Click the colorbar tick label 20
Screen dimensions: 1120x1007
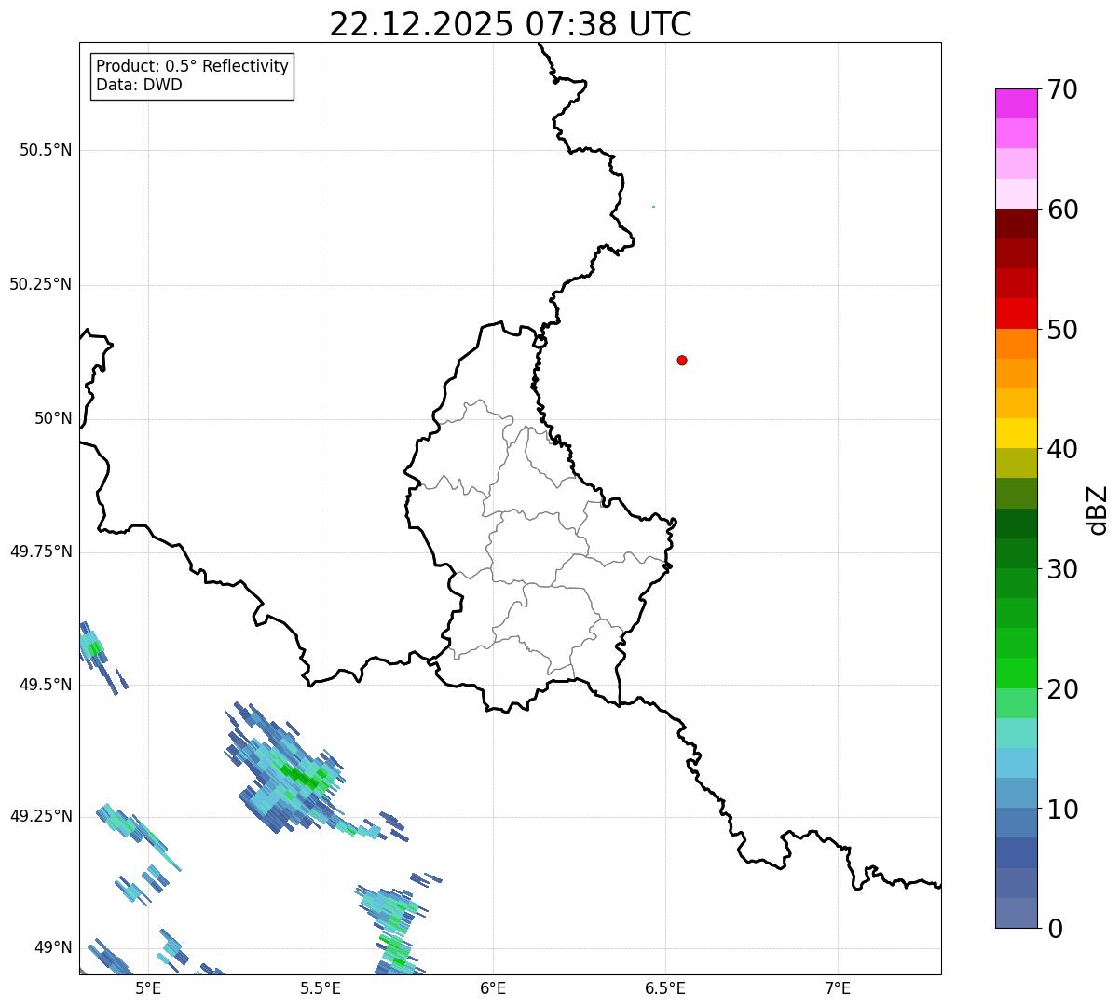(x=1062, y=689)
